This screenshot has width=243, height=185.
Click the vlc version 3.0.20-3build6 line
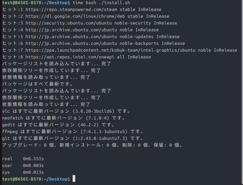pos(66,111)
